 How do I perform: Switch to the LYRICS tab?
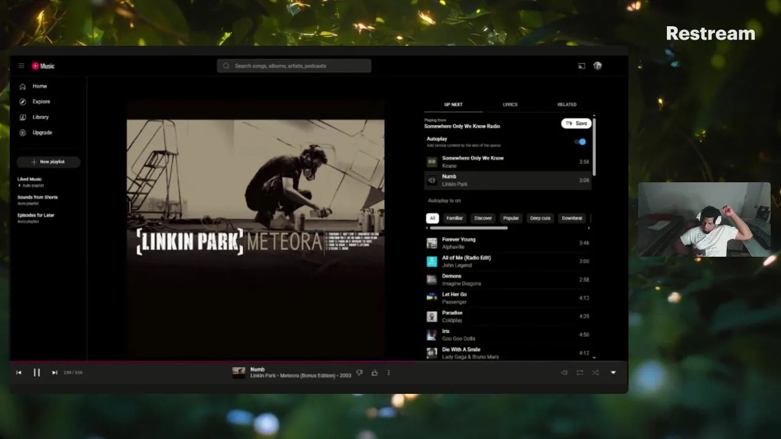click(510, 104)
